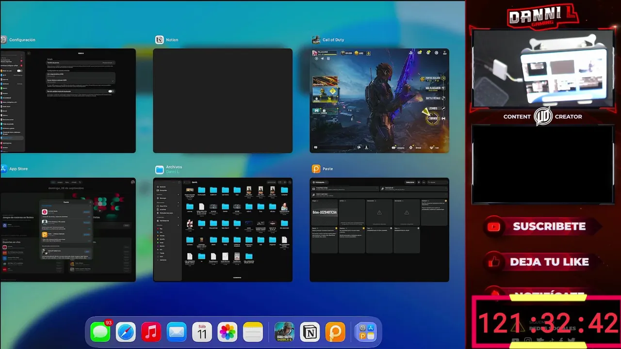Click the Call of Duty icon above its card
The width and height of the screenshot is (621, 349).
pyautogui.click(x=316, y=40)
